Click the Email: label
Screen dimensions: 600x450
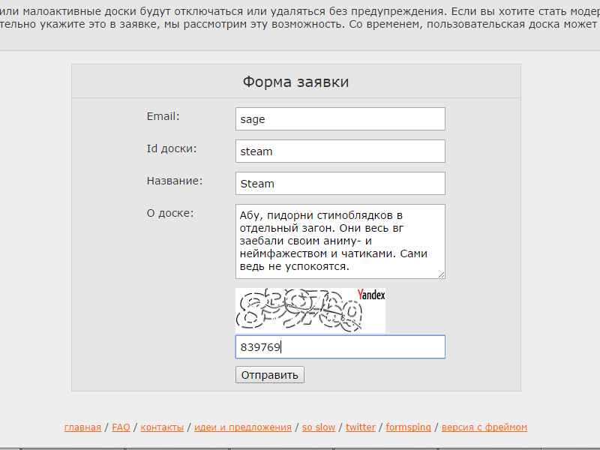coord(163,116)
